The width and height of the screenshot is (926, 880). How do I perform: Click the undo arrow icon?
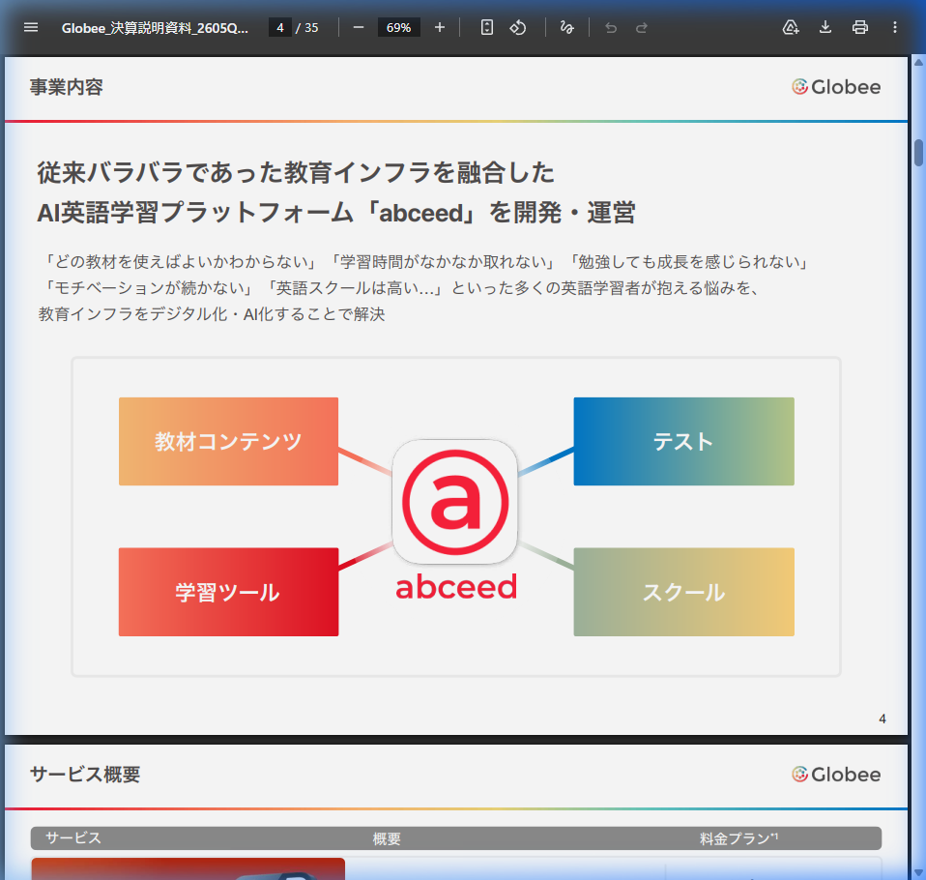point(610,27)
